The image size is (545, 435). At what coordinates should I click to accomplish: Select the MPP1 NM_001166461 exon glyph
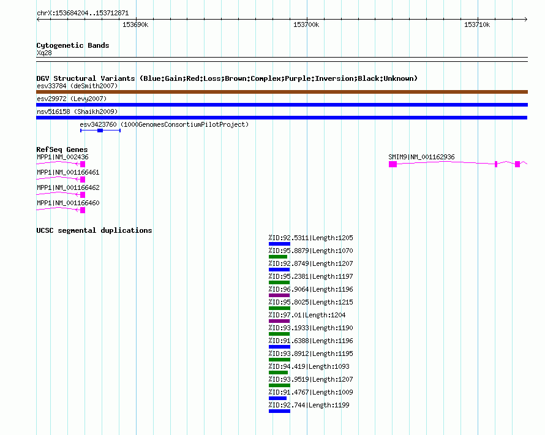coord(83,180)
